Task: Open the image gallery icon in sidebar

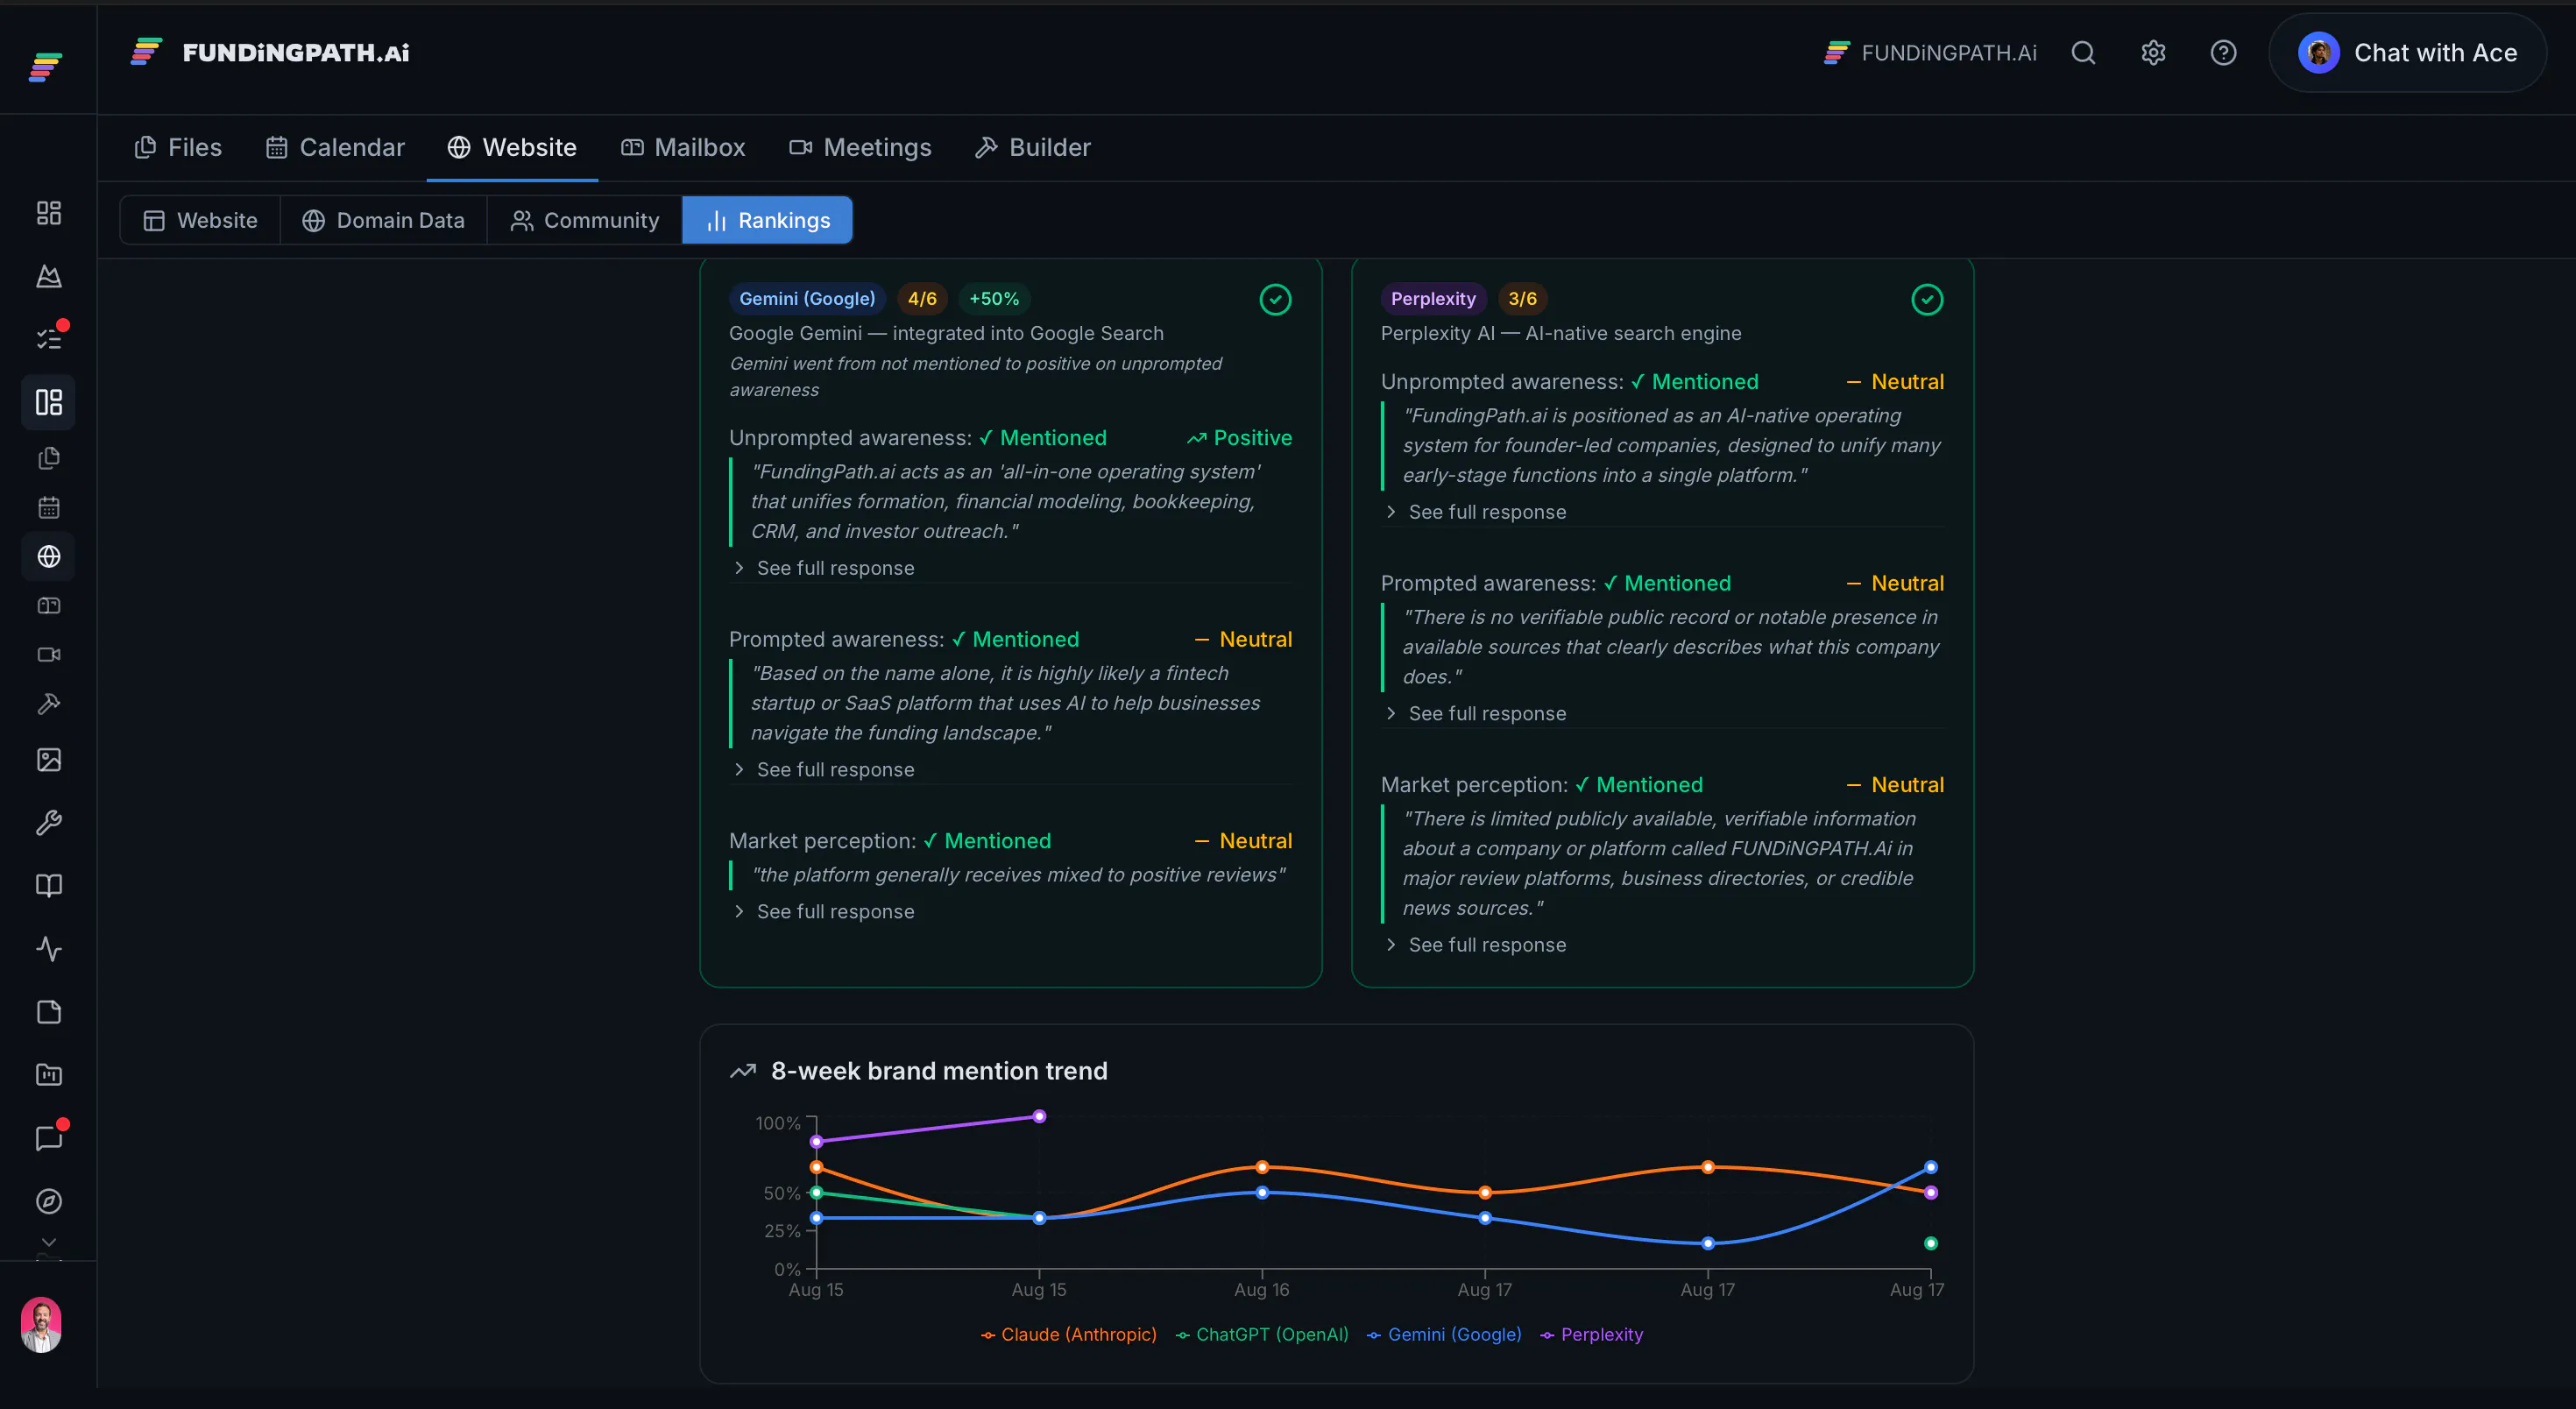Action: (x=48, y=760)
